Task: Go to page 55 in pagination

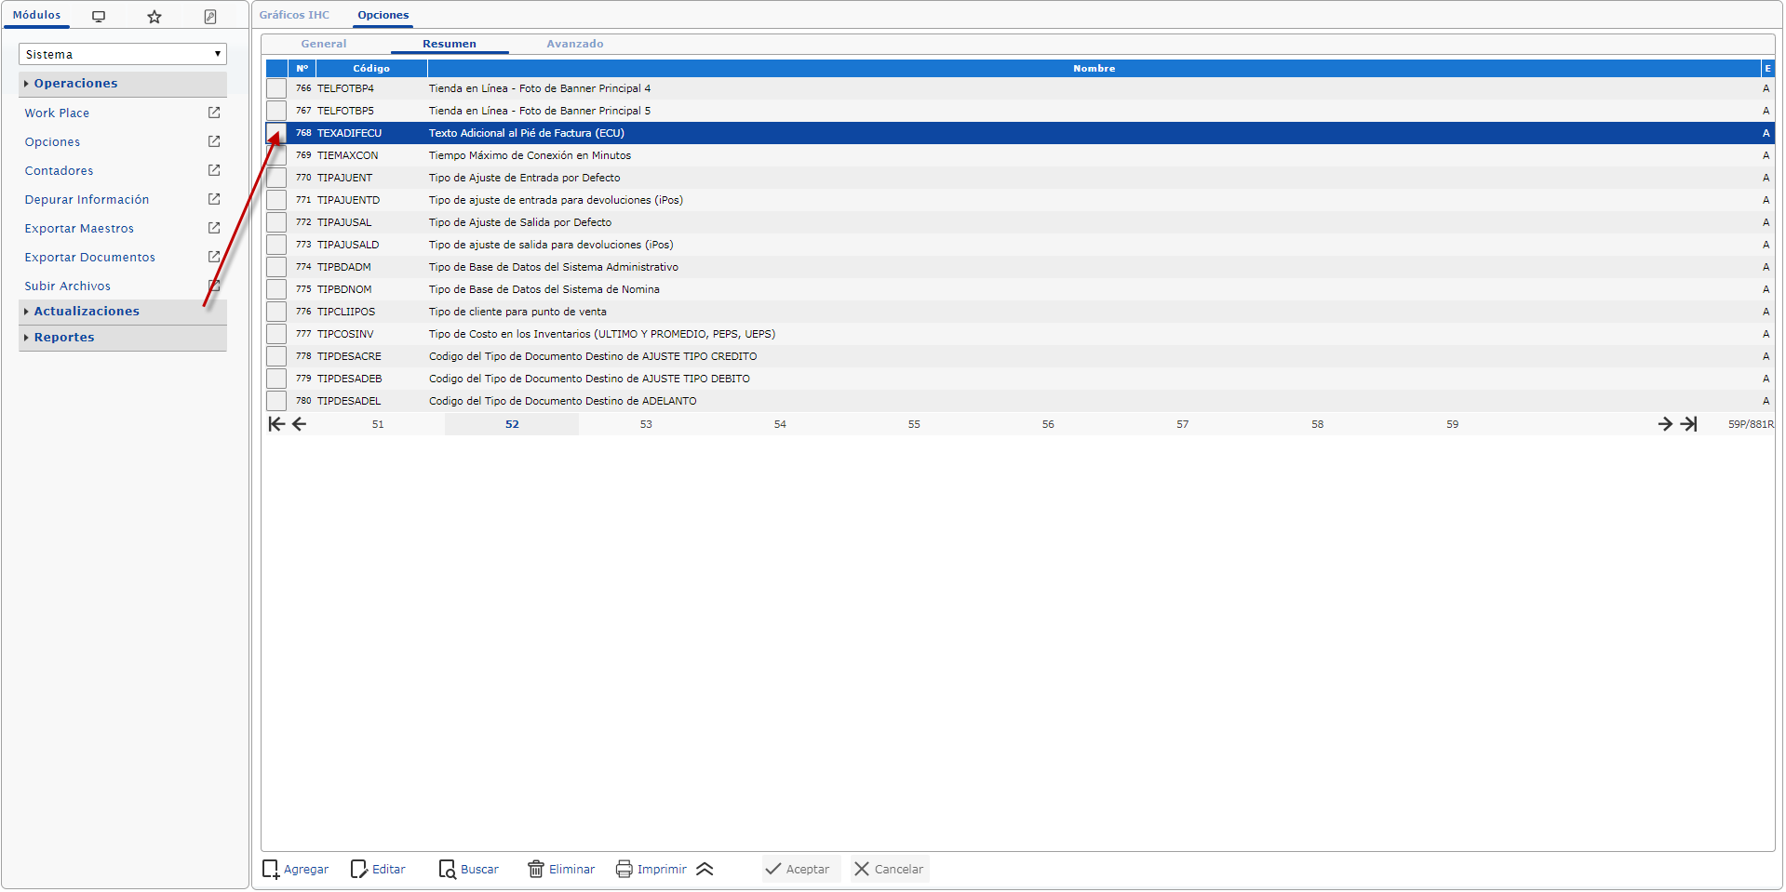Action: tap(914, 424)
